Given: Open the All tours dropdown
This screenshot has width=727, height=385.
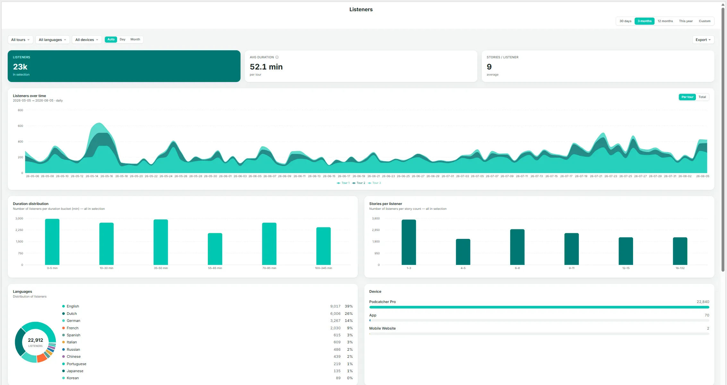Looking at the screenshot, I should point(20,40).
